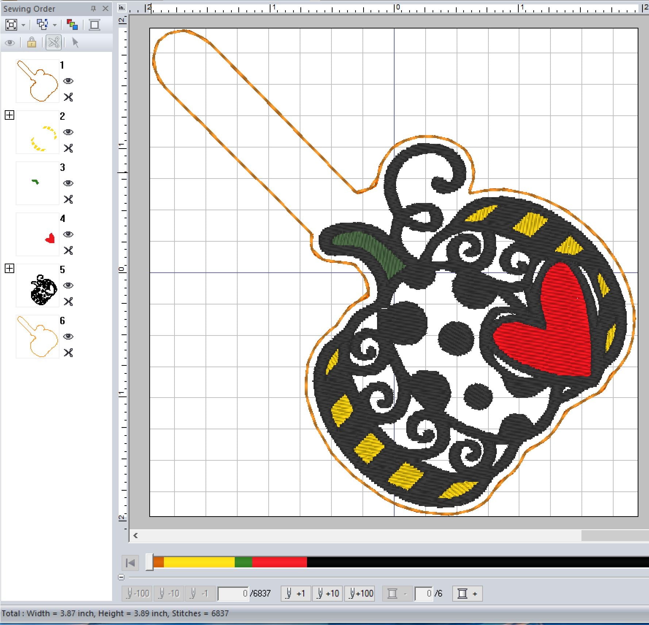Open dropdown arrow beside overlapping squares icon
The image size is (649, 625).
coord(55,25)
